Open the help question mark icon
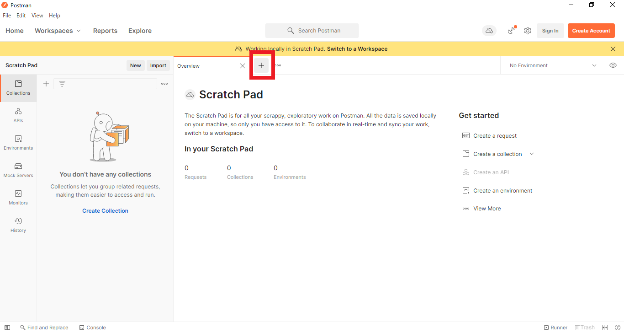The height and width of the screenshot is (333, 624). click(618, 328)
